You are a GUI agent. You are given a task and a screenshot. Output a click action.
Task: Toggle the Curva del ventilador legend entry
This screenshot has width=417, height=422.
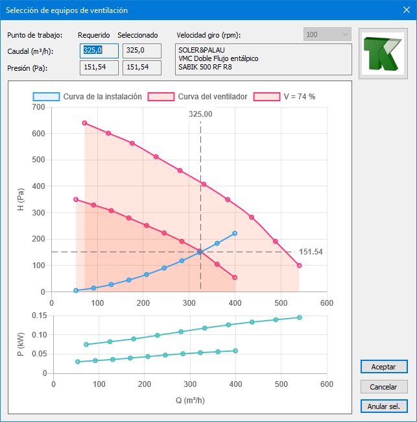tap(198, 97)
